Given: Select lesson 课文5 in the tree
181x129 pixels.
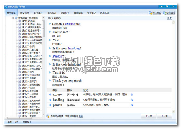Looking at the screenshot, I should [x=32, y=27].
